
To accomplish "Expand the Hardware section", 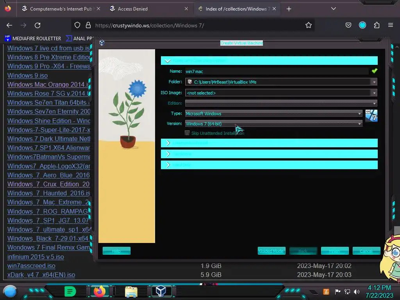I will point(269,154).
